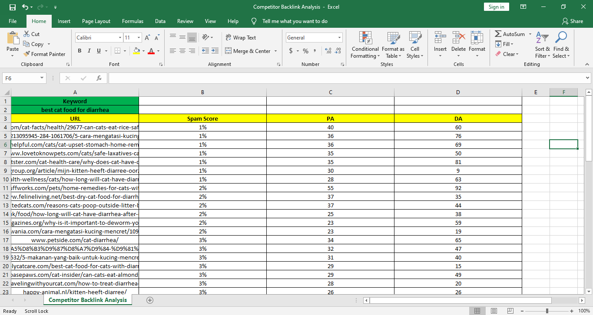Expand the Name Box dropdown arrow
Image resolution: width=593 pixels, height=315 pixels.
42,78
